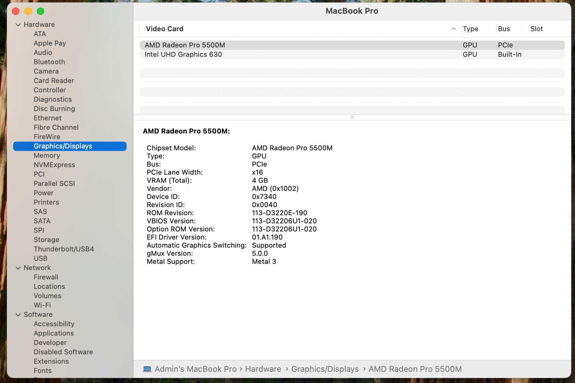Close the System Information window
575x383 pixels.
click(x=16, y=11)
